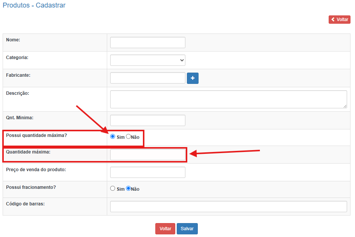Click the Código de barras input field

coord(228,207)
